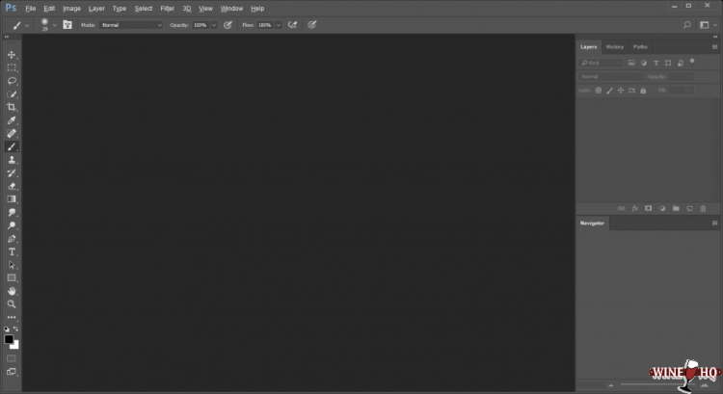Open the Navigator panel options menu
The image size is (723, 394).
click(714, 223)
